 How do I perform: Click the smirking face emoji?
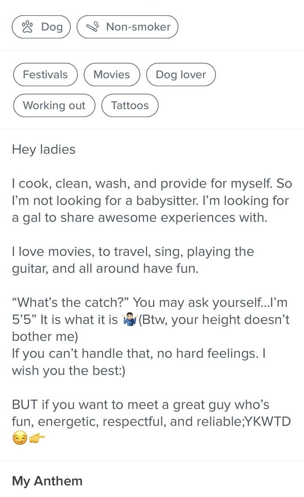coord(20,439)
